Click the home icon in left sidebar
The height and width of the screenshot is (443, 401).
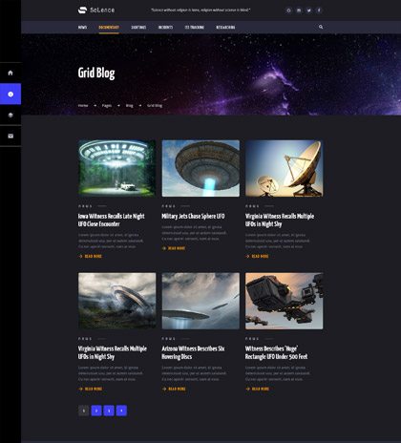click(11, 73)
